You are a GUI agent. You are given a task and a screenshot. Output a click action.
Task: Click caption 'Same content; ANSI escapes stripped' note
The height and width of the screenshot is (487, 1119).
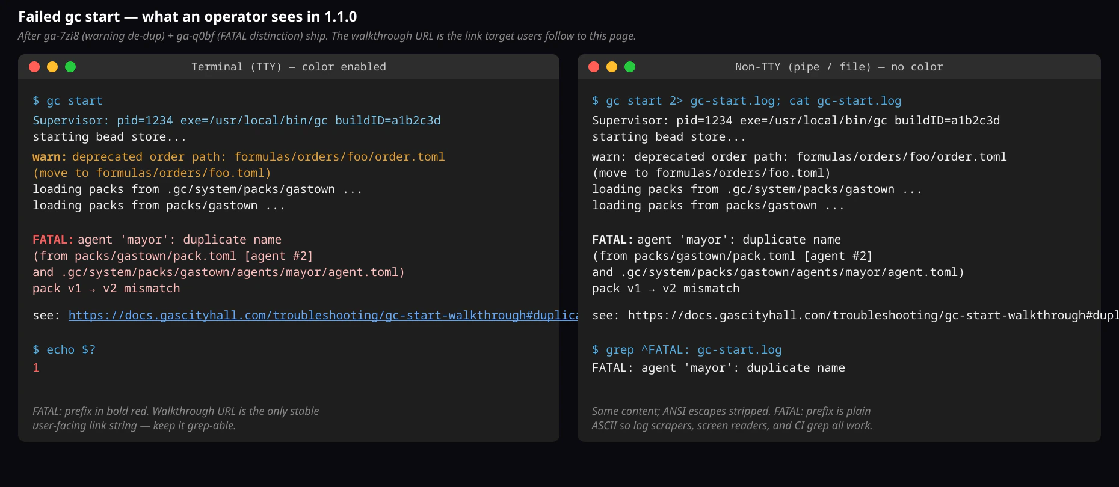pyautogui.click(x=732, y=418)
